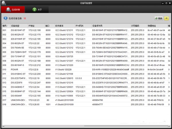Screen dimensions: 172x129
Task: Select row 018 with IP 172.9.28.65
Action: 34,105
